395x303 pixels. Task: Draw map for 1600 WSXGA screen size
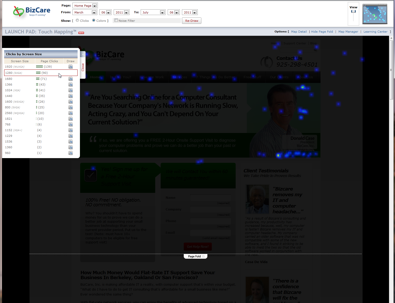(x=71, y=102)
